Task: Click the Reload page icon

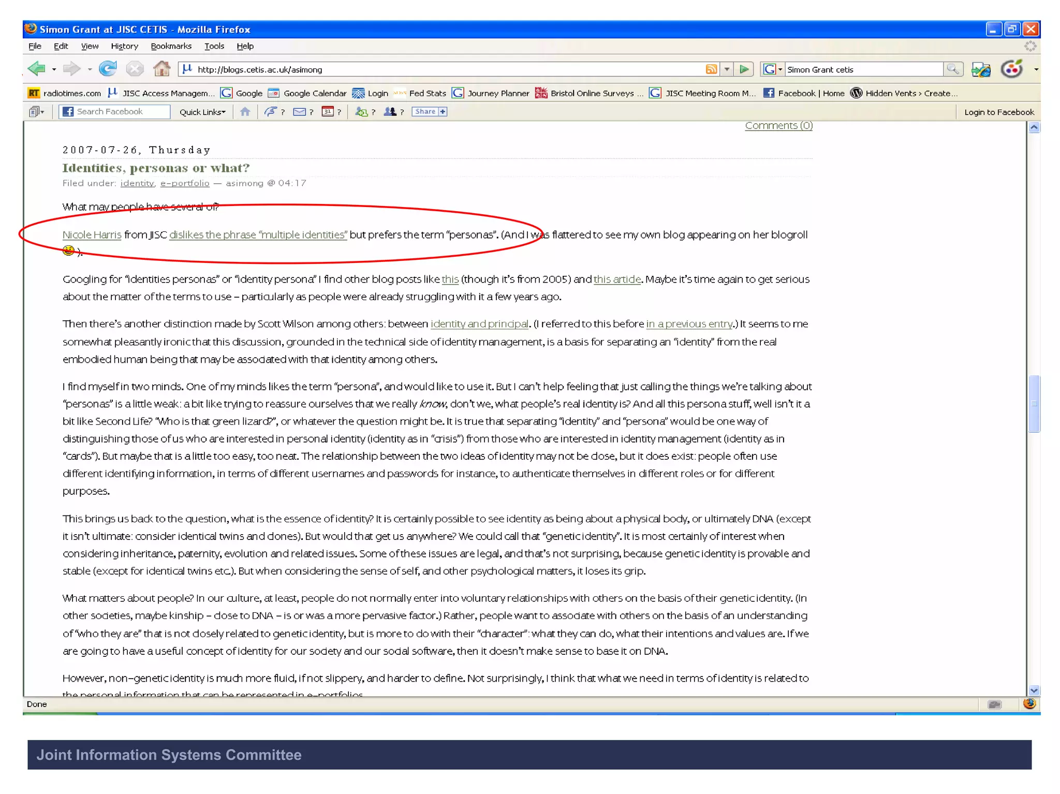Action: [x=108, y=69]
